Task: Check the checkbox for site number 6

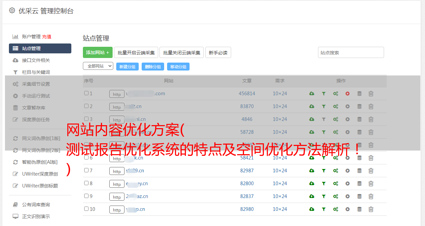Action: pyautogui.click(x=86, y=157)
